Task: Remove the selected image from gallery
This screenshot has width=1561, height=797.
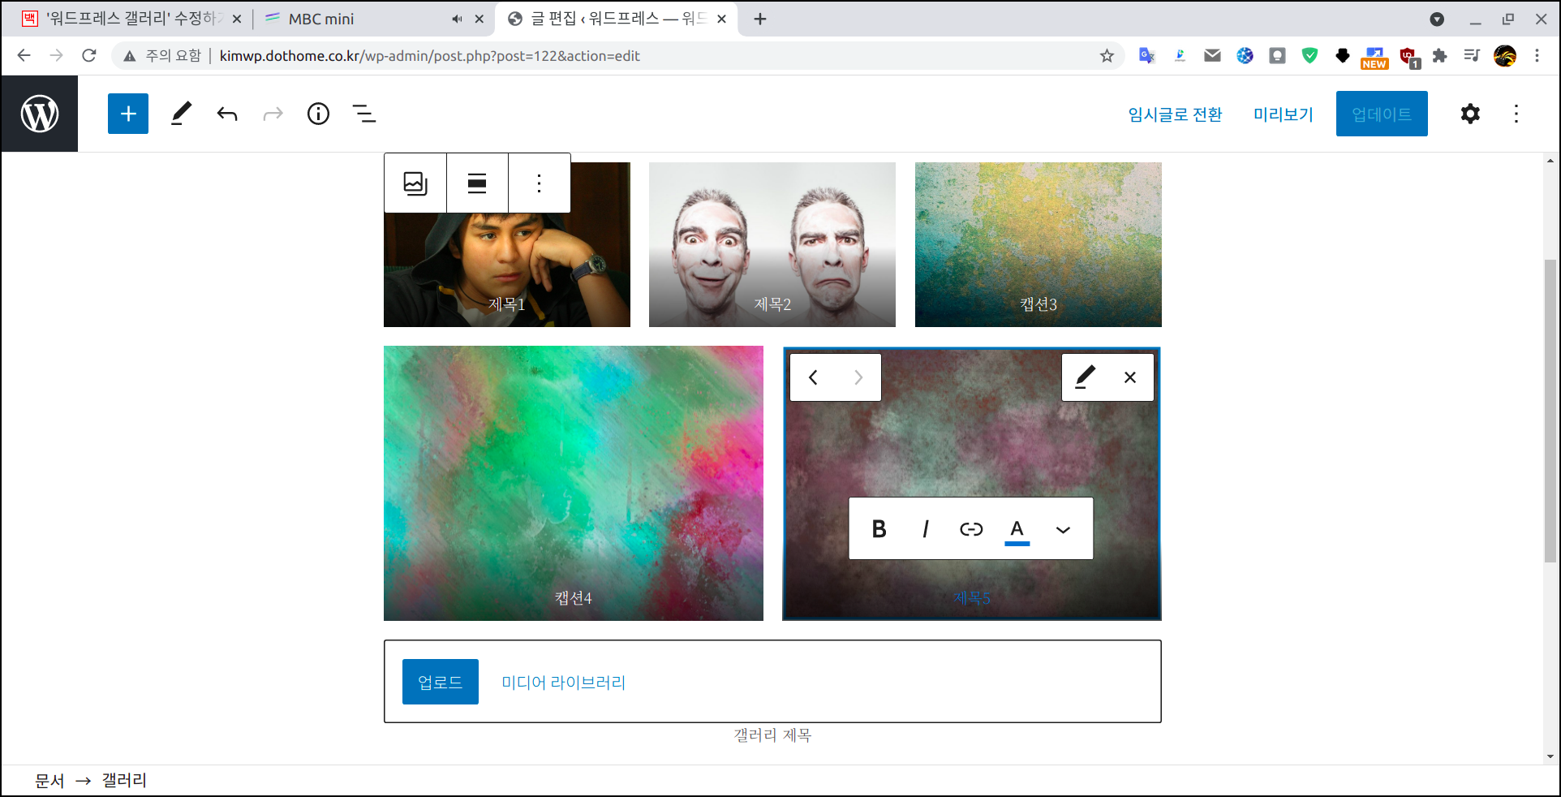Action: point(1130,377)
